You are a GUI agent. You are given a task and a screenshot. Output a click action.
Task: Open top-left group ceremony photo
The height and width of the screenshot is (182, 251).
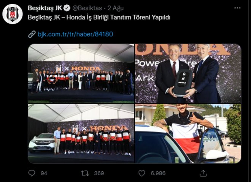pos(81,73)
